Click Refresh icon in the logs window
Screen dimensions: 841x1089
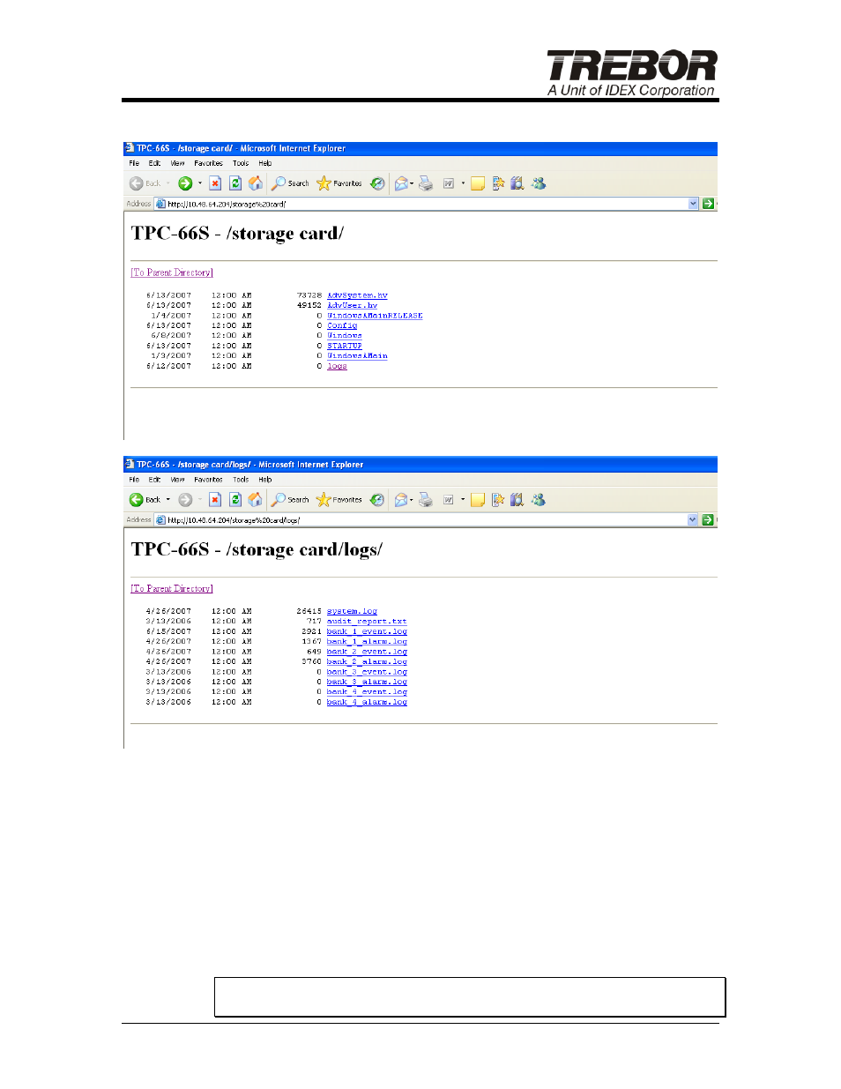(x=235, y=500)
